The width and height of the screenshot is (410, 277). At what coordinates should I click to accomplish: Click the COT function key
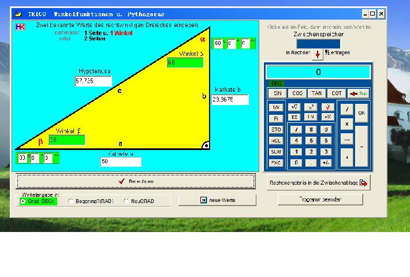(x=336, y=93)
